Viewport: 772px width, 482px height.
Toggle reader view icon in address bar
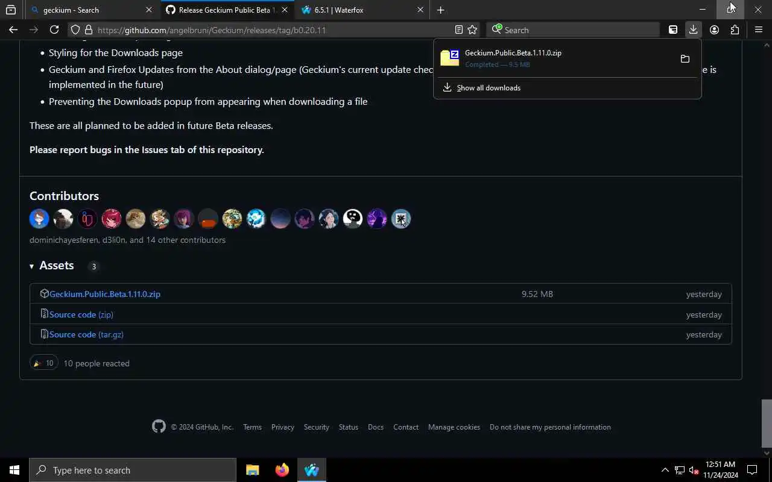tap(458, 30)
